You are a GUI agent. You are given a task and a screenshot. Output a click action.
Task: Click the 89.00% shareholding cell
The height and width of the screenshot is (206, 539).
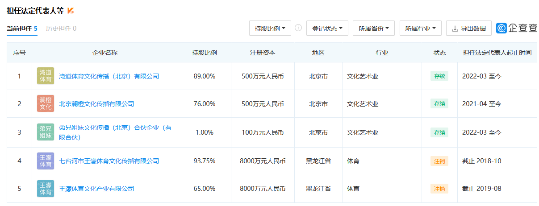click(205, 76)
